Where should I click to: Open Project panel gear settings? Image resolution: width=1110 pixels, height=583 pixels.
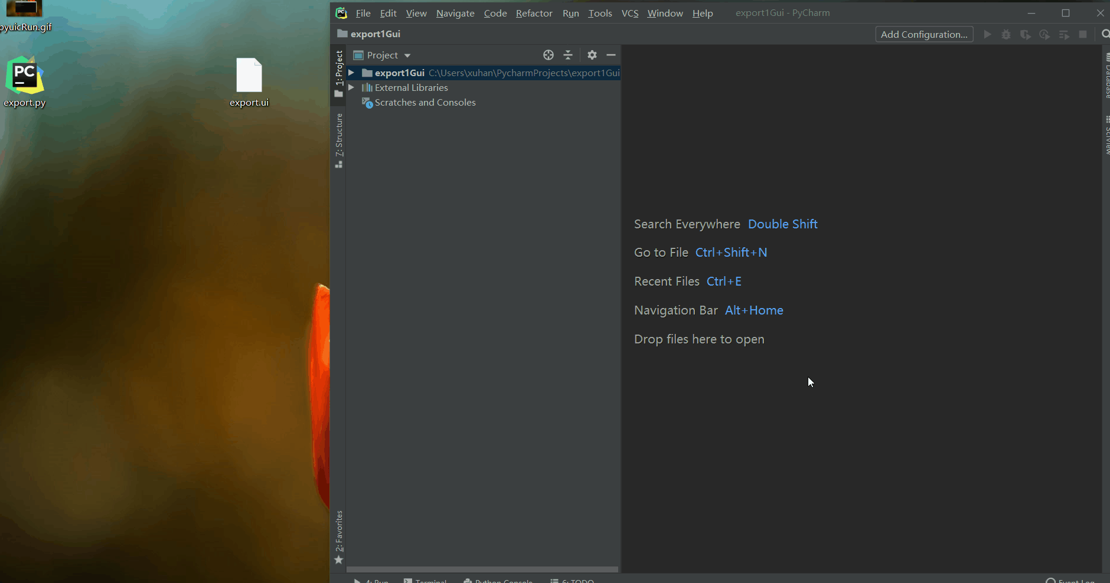[592, 55]
